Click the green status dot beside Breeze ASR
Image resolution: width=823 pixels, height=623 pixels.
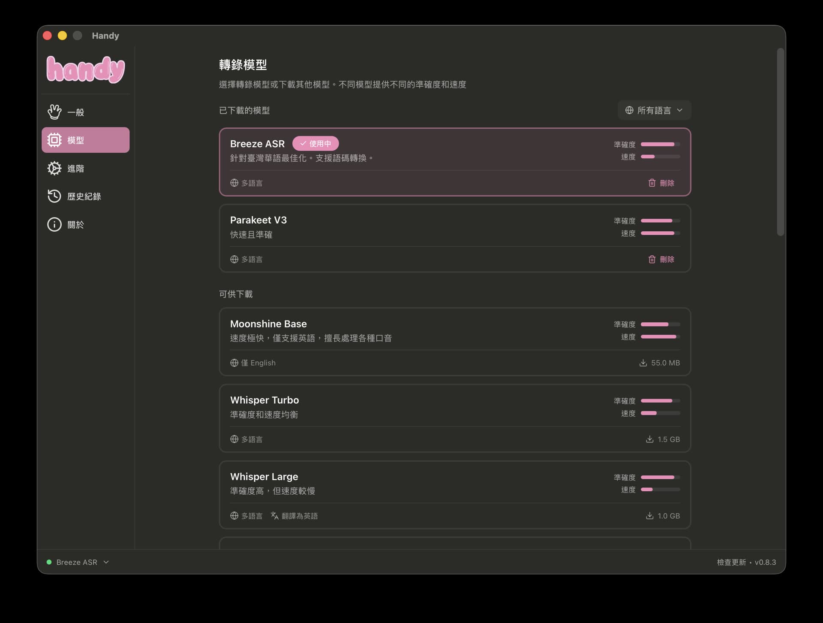(49, 562)
